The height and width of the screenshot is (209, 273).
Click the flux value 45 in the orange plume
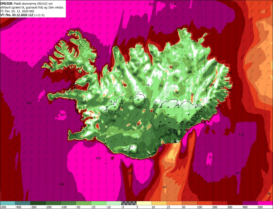coord(165,187)
